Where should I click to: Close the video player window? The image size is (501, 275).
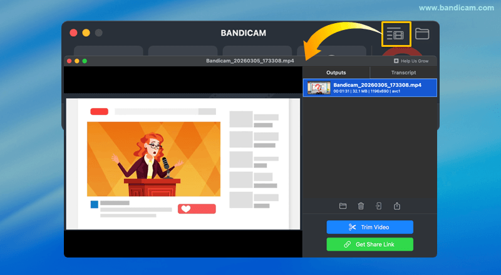click(70, 61)
